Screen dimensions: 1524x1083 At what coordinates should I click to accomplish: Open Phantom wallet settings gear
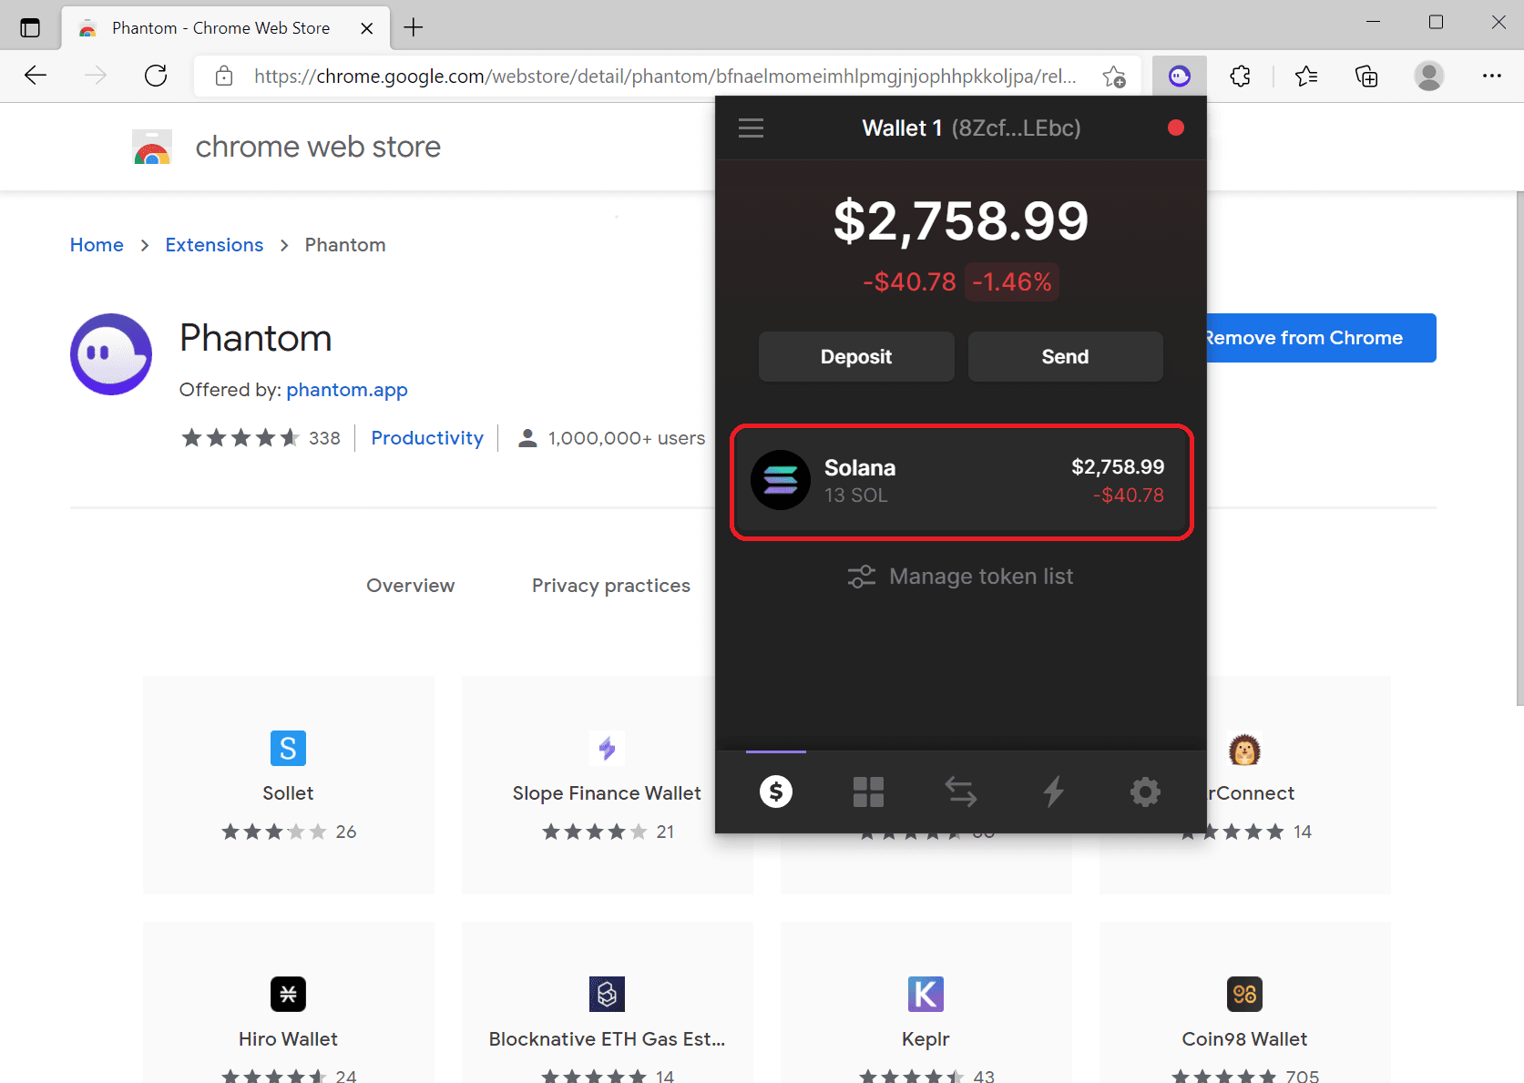1145,792
